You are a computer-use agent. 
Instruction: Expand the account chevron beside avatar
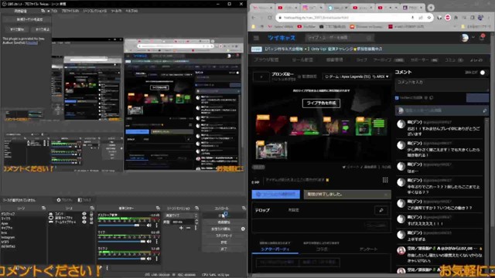(473, 38)
